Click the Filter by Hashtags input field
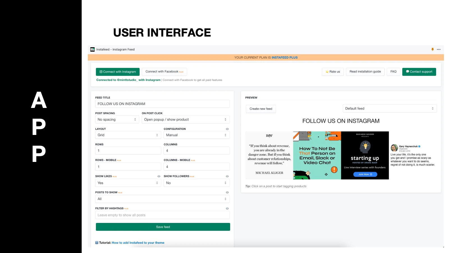 point(162,215)
